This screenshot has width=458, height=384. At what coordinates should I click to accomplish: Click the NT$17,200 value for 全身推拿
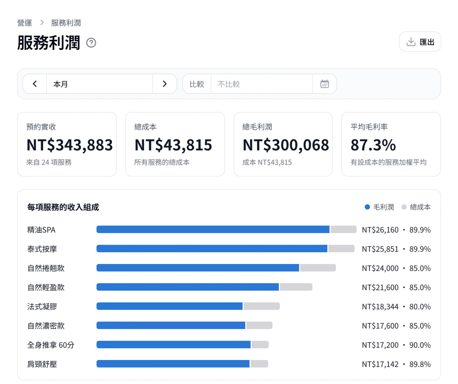click(x=380, y=345)
